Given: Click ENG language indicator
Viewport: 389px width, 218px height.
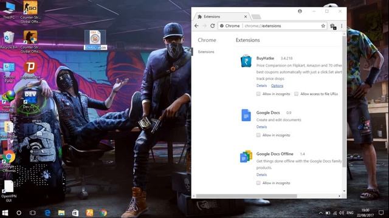Looking at the screenshot, I should tap(350, 213).
